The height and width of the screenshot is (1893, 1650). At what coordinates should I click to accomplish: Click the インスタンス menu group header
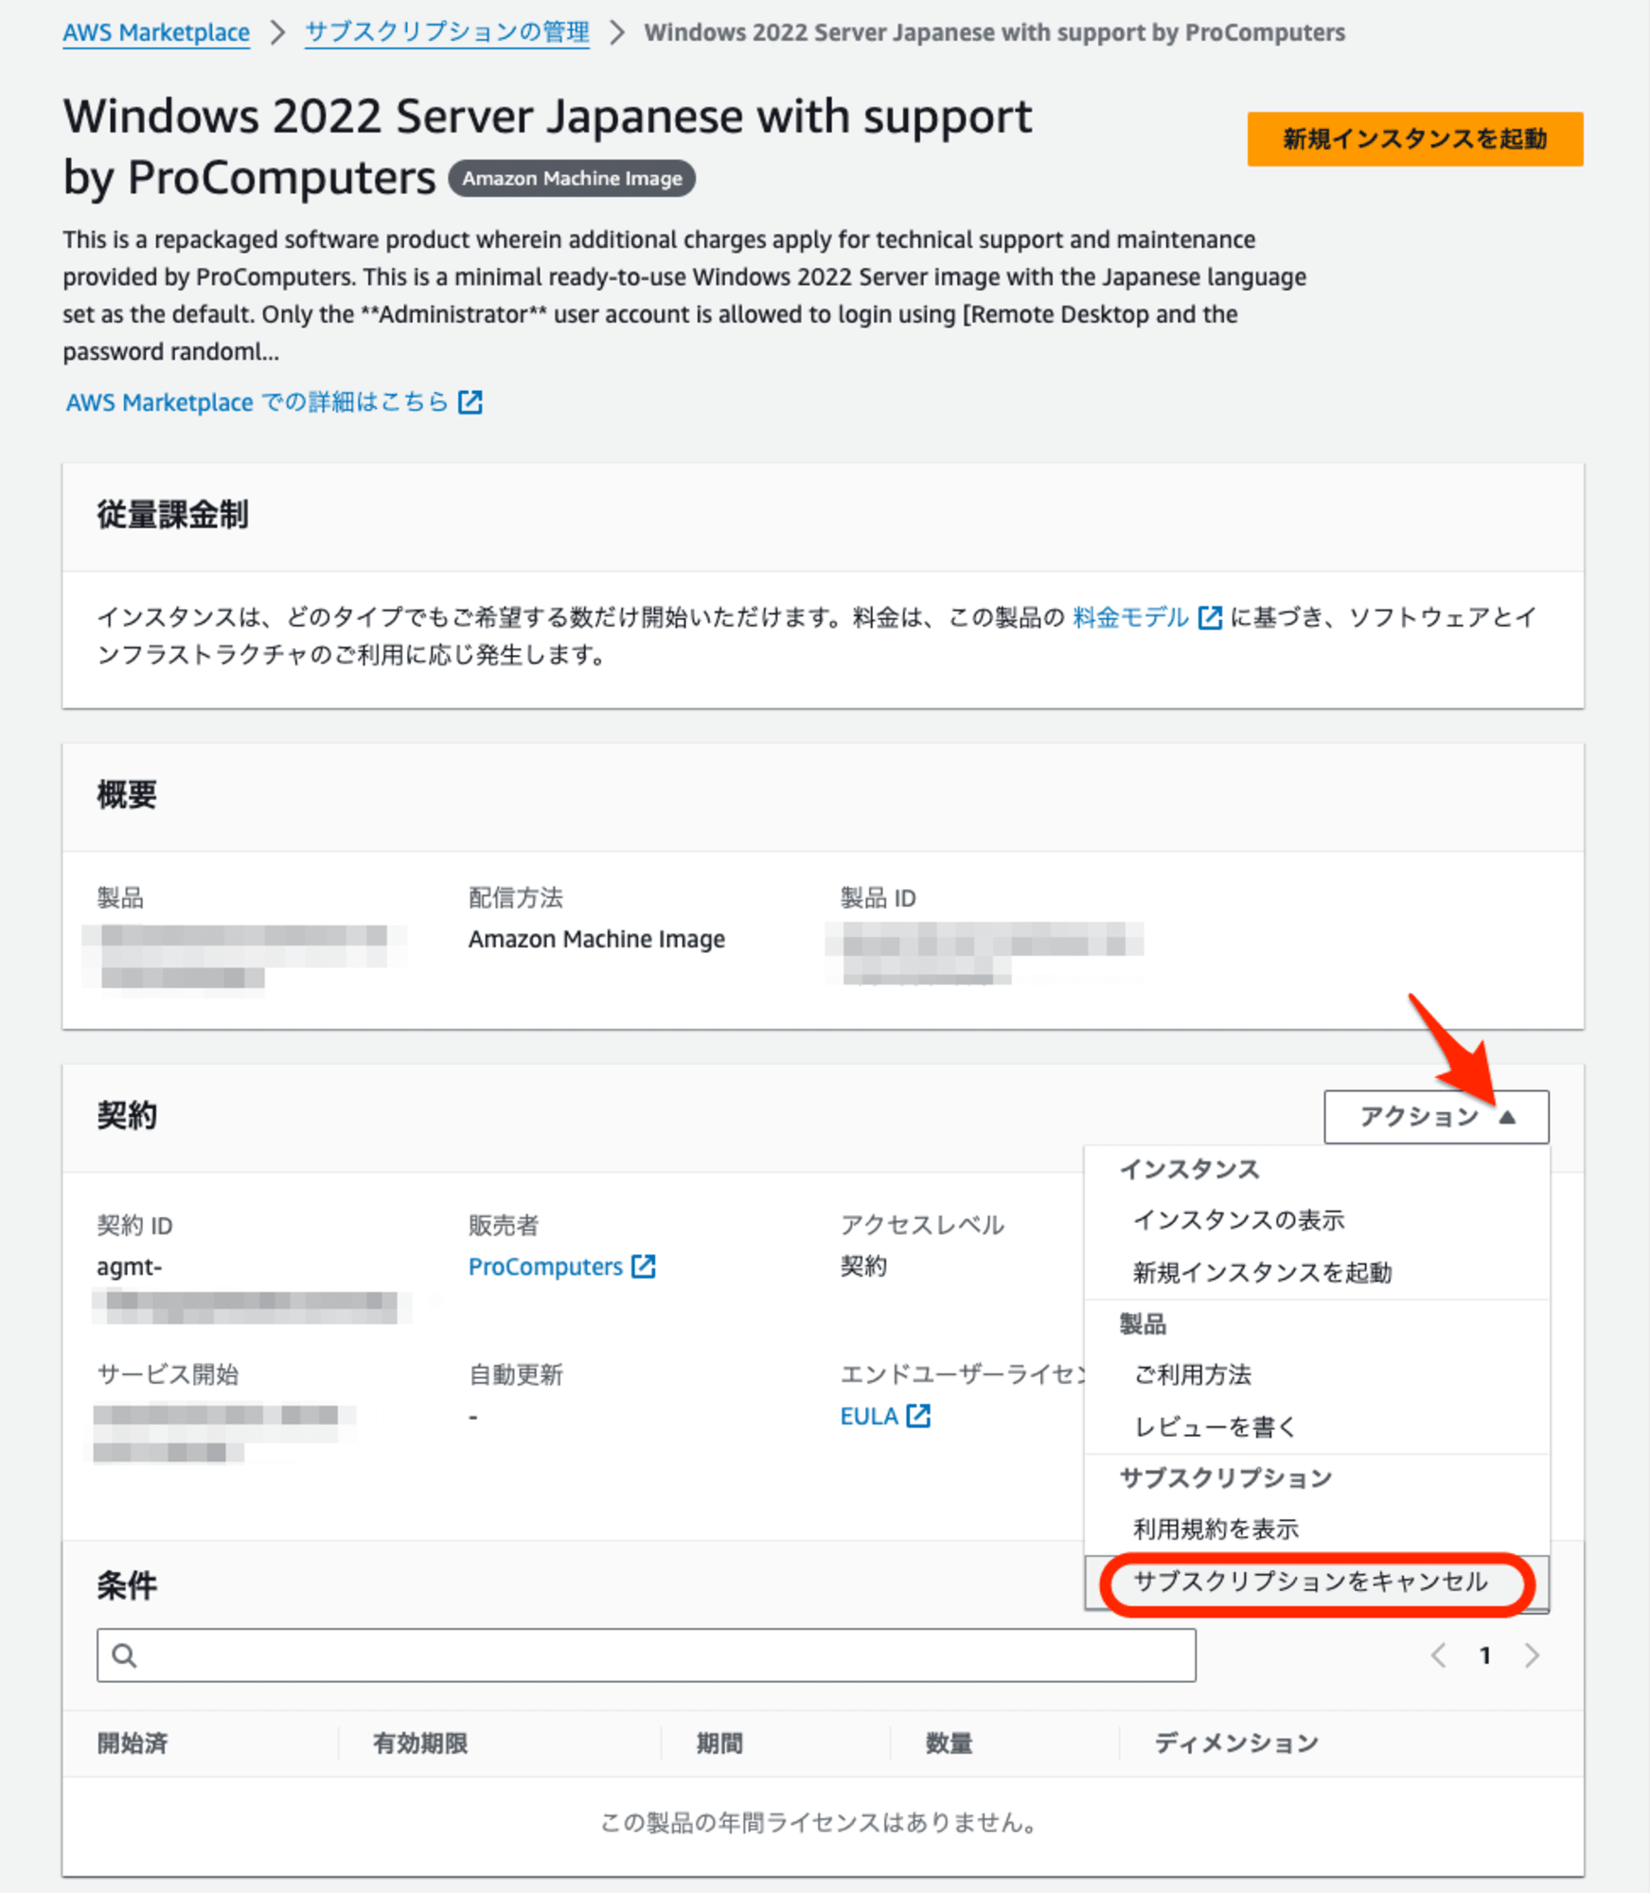click(1190, 1169)
